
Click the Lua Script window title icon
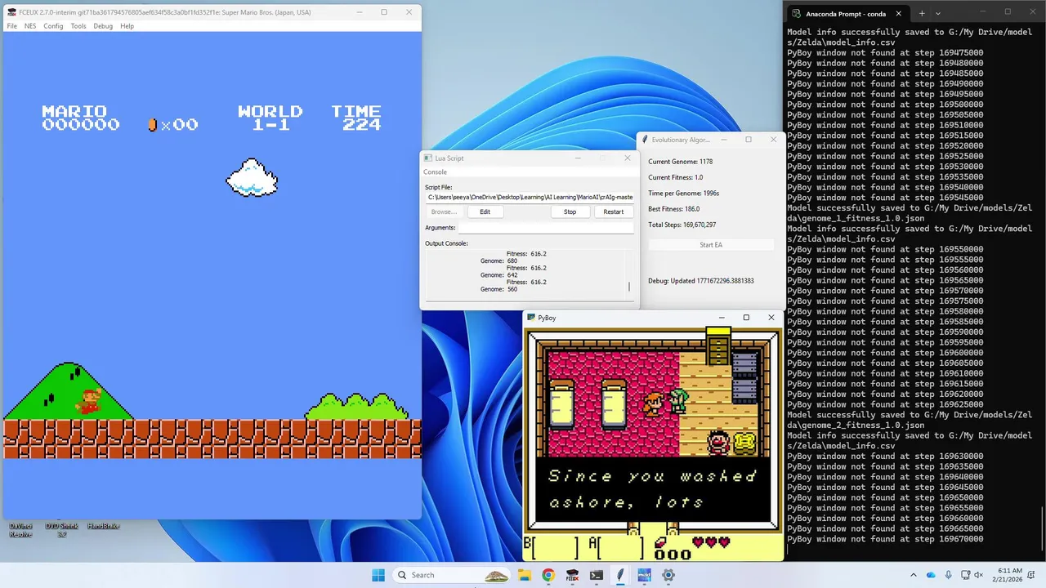(428, 158)
